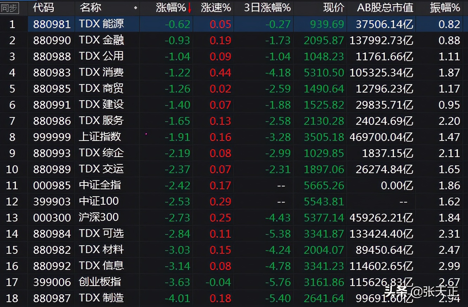The height and width of the screenshot is (307, 468).
Task: Select the TDX 消费 row name
Action: coord(101,72)
